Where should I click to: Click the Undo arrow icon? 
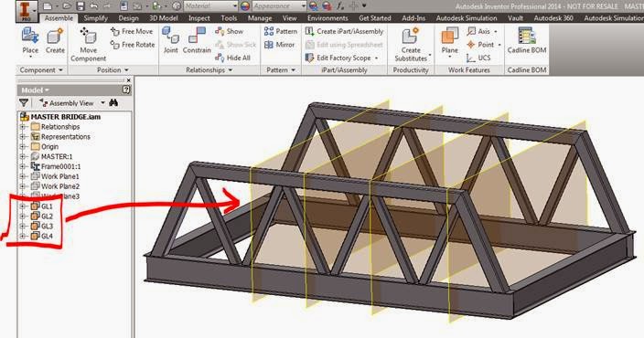(93, 6)
